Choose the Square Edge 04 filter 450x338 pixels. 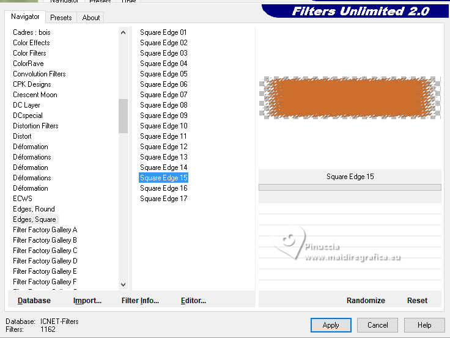click(164, 64)
